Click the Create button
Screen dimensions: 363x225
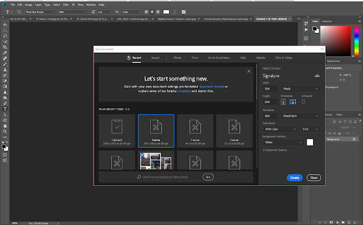point(294,177)
